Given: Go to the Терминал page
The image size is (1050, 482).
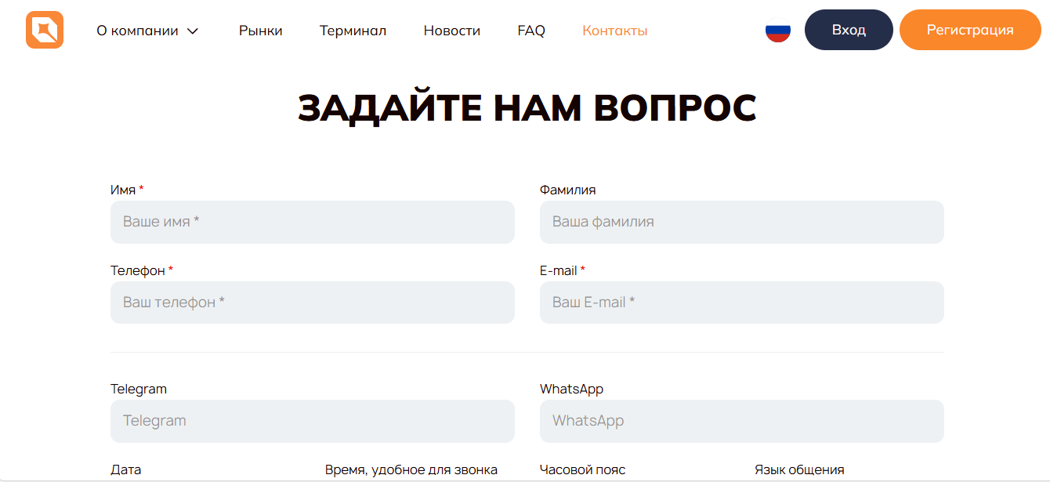Looking at the screenshot, I should tap(353, 31).
